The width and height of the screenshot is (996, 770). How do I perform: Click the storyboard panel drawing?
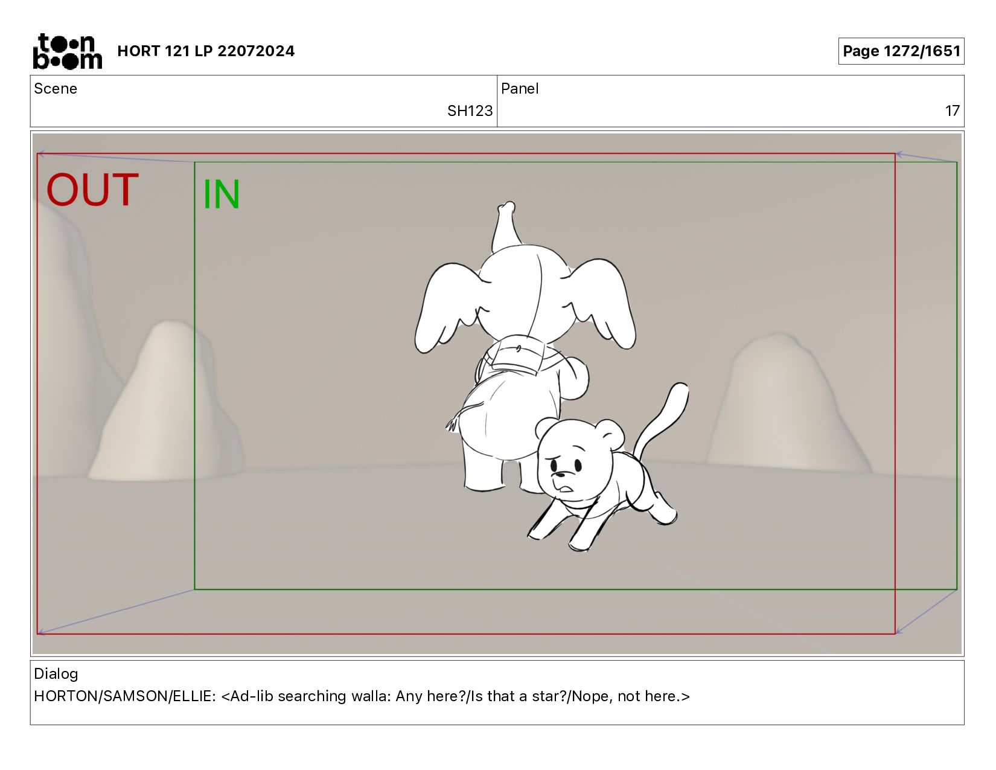(497, 394)
